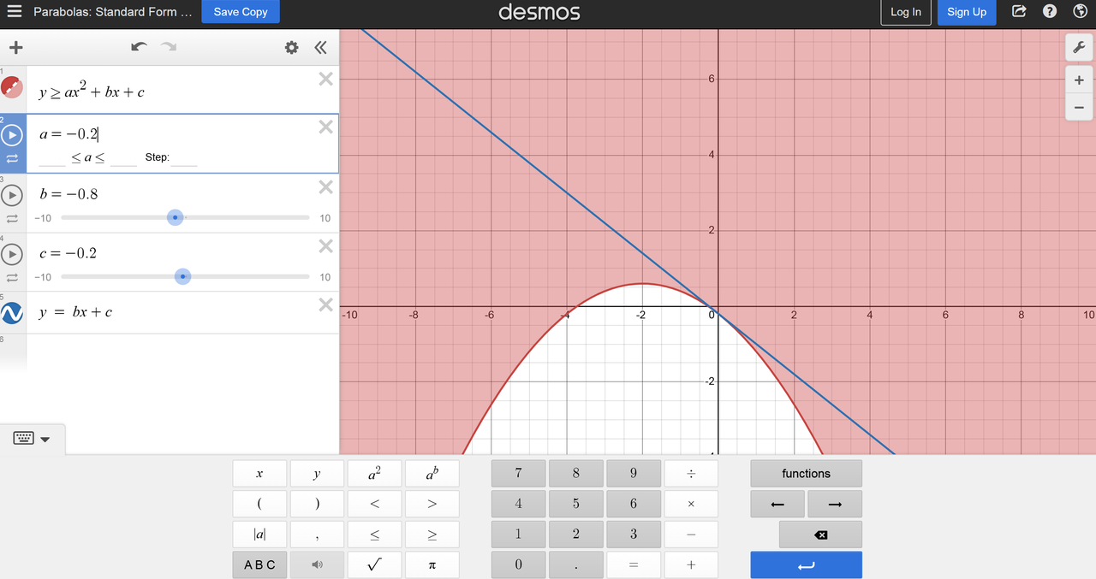Viewport: 1096px width, 579px height.
Task: Open the hamburger main menu
Action: tap(15, 12)
